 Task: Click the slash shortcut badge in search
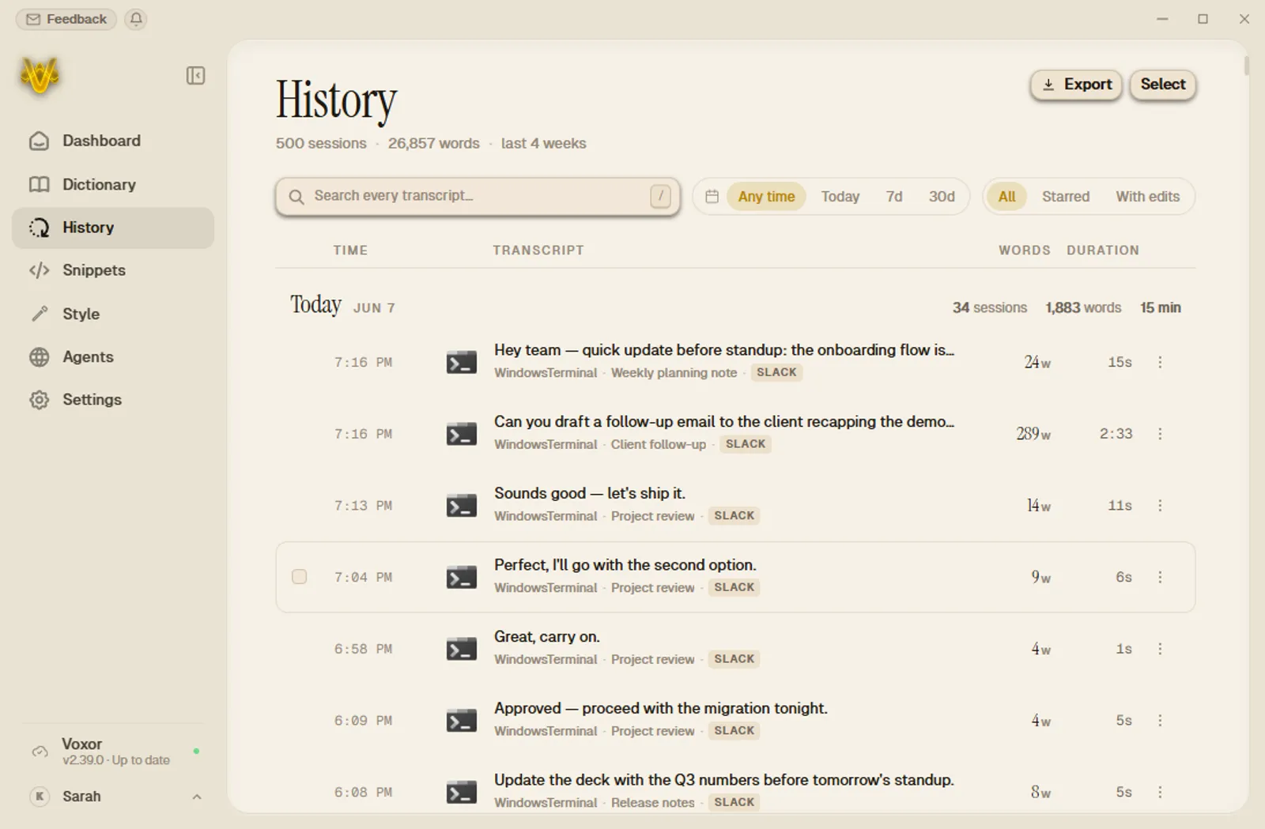pos(660,196)
